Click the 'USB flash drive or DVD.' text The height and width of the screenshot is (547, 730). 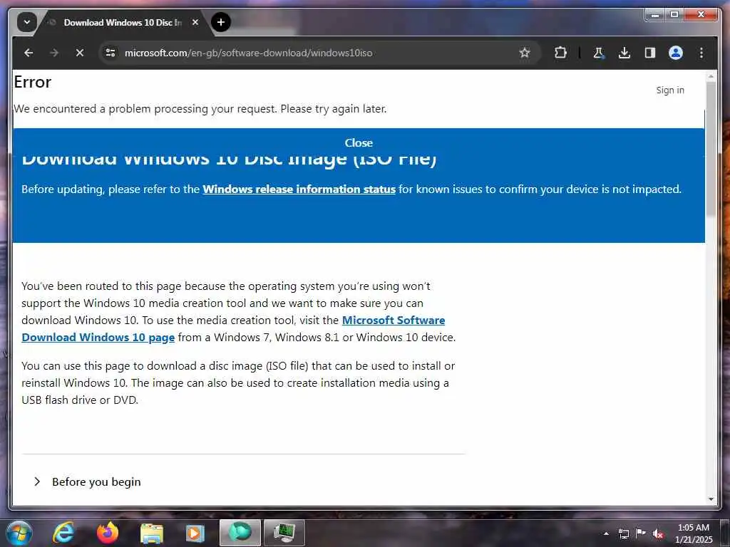point(80,400)
